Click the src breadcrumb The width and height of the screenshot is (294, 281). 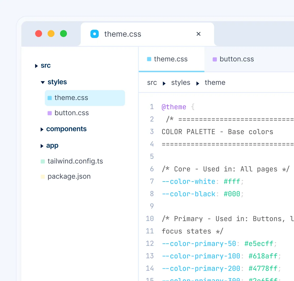[152, 83]
